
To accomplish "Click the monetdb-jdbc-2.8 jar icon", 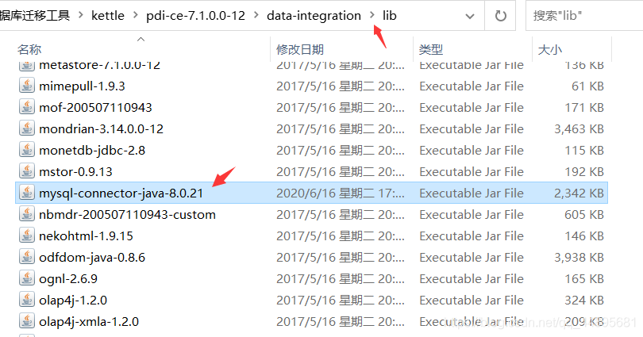I will click(x=27, y=150).
